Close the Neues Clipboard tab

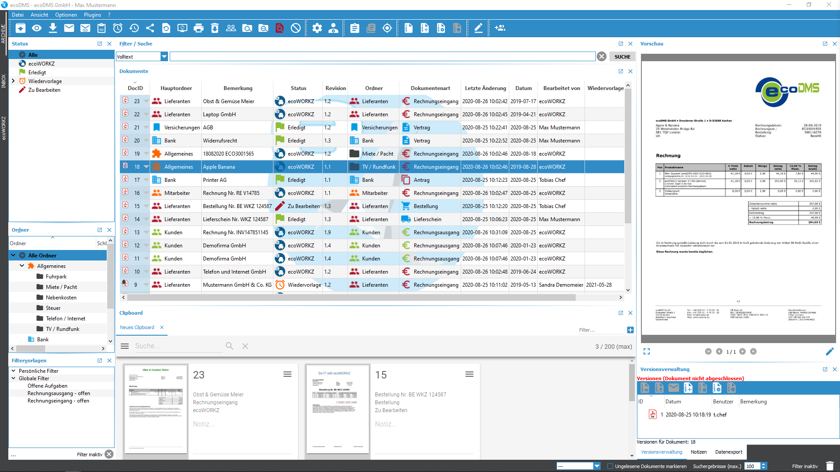pos(162,327)
